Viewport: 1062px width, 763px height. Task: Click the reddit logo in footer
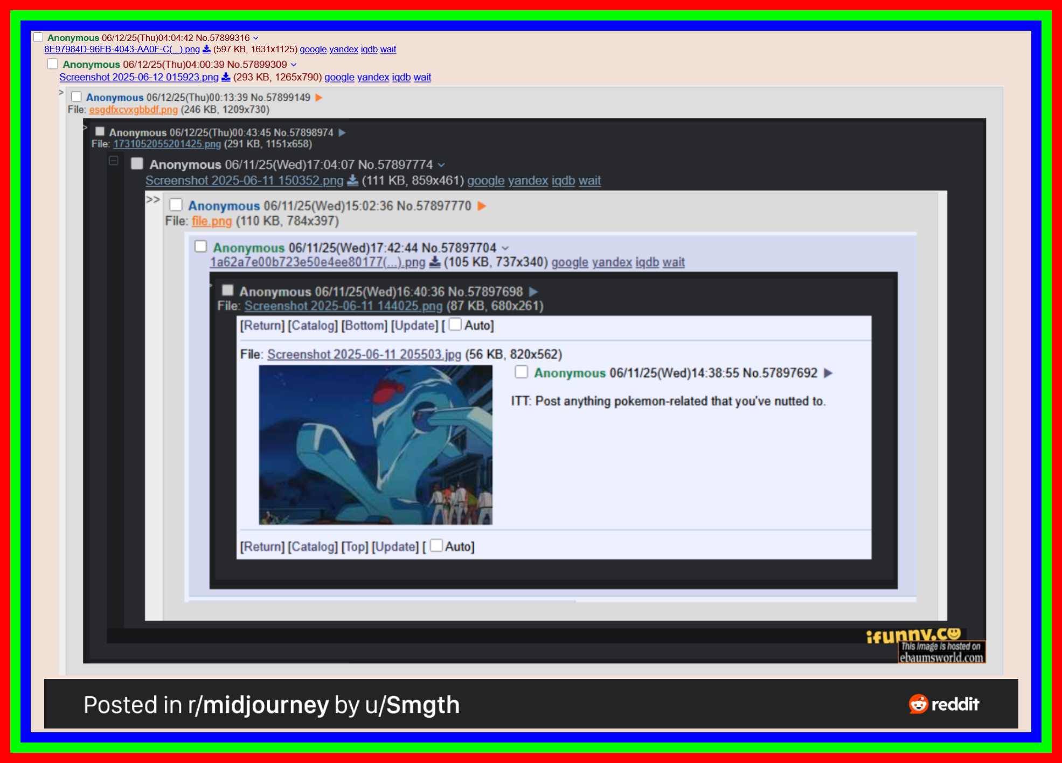click(944, 704)
